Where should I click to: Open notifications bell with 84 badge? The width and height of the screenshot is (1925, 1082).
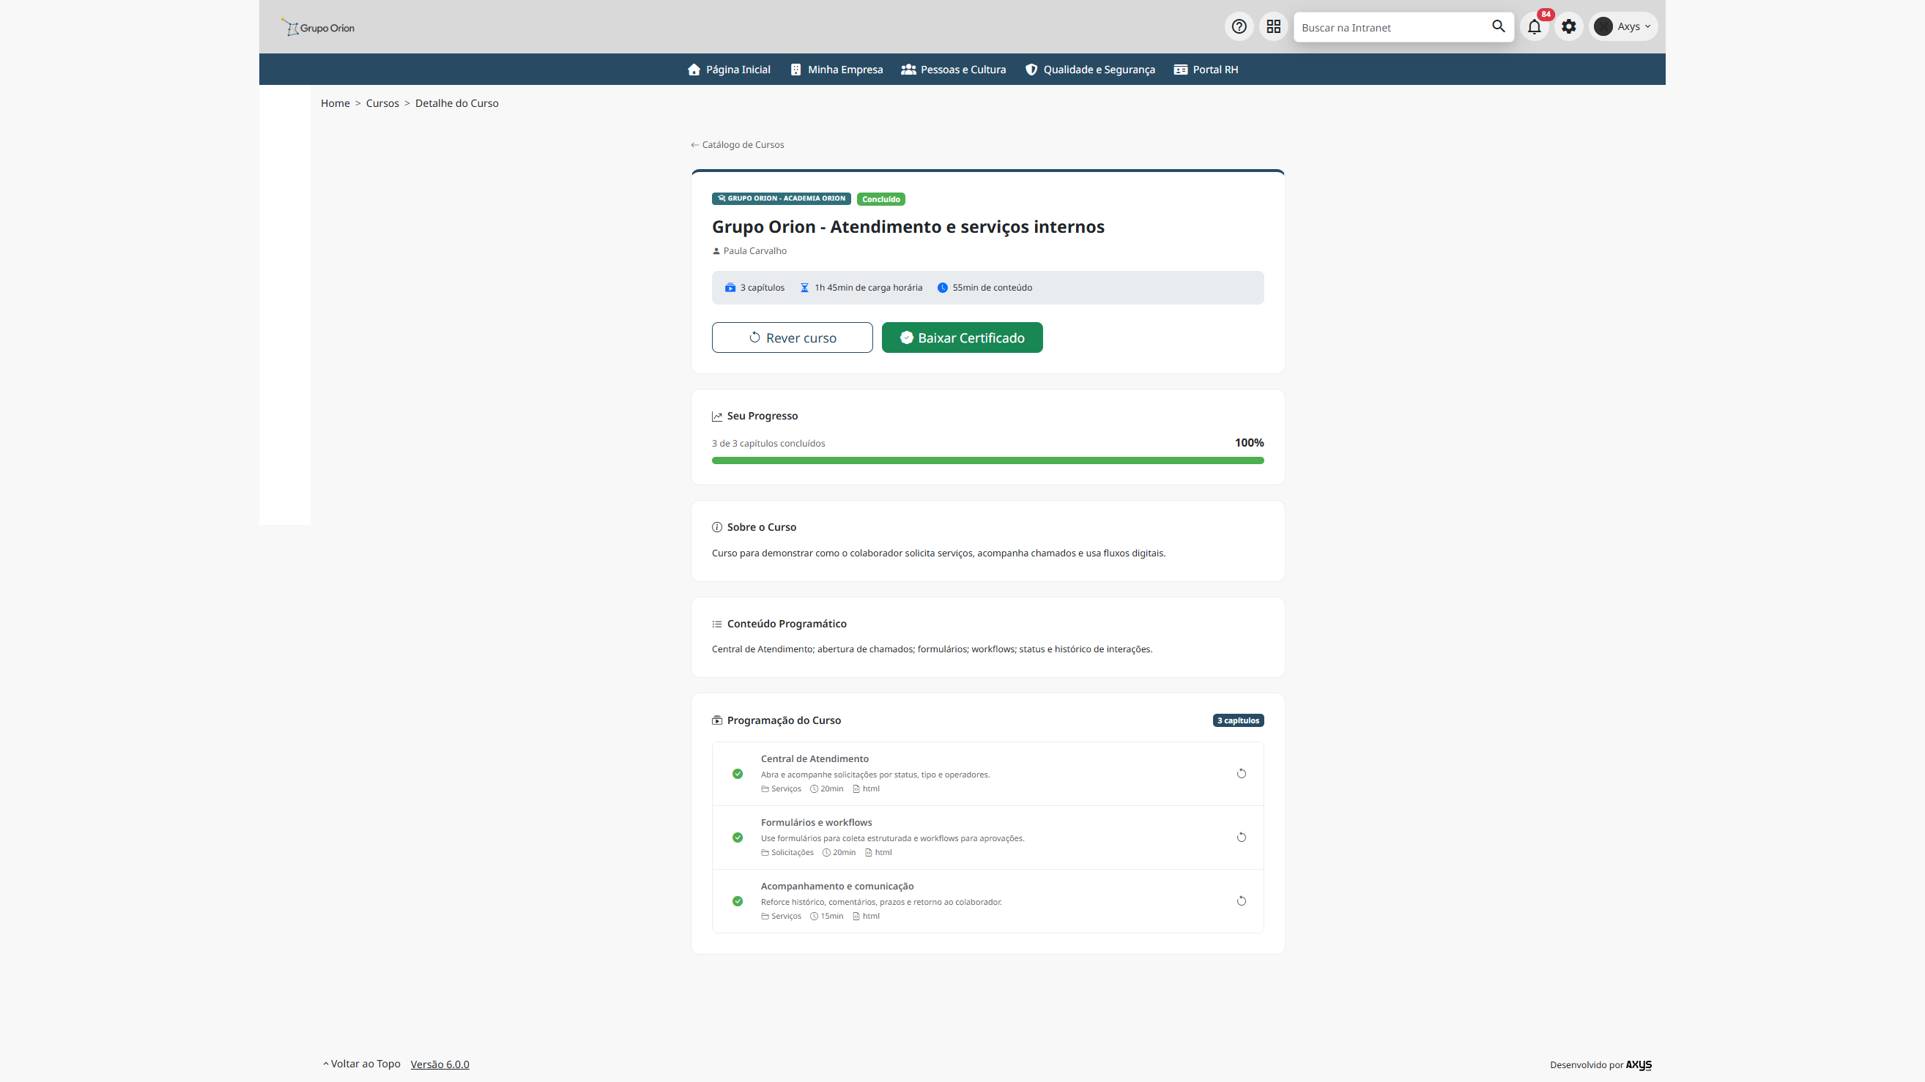1534,27
